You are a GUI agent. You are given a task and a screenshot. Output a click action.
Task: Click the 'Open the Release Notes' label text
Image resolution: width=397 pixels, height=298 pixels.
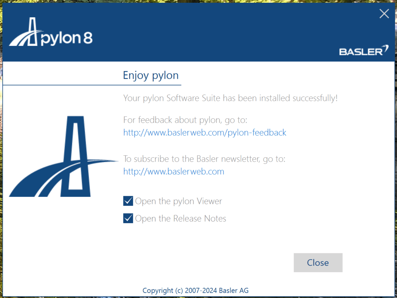tap(180, 218)
